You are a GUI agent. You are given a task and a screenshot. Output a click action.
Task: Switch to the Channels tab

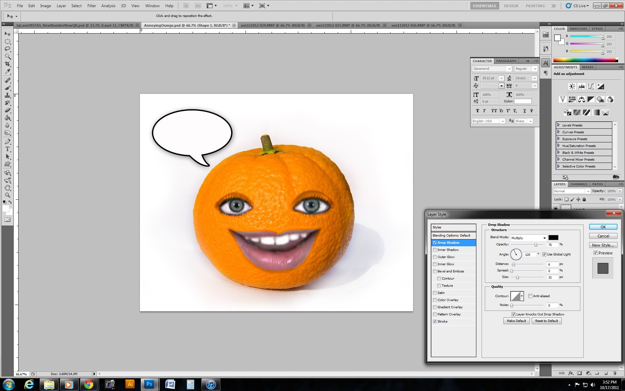point(578,184)
